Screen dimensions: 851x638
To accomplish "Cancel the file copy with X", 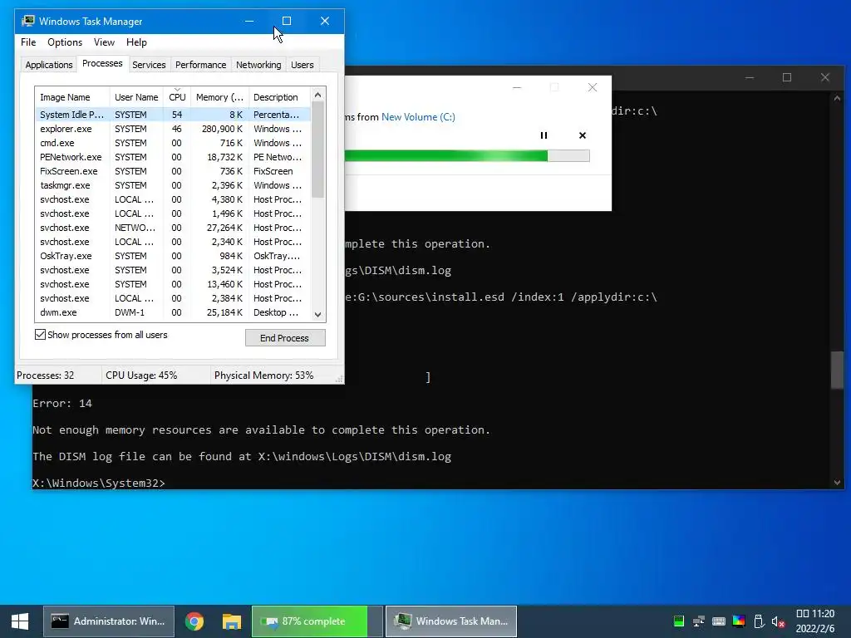I will coord(583,135).
